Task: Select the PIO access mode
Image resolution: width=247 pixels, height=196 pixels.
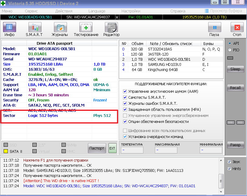Action: click(x=230, y=50)
